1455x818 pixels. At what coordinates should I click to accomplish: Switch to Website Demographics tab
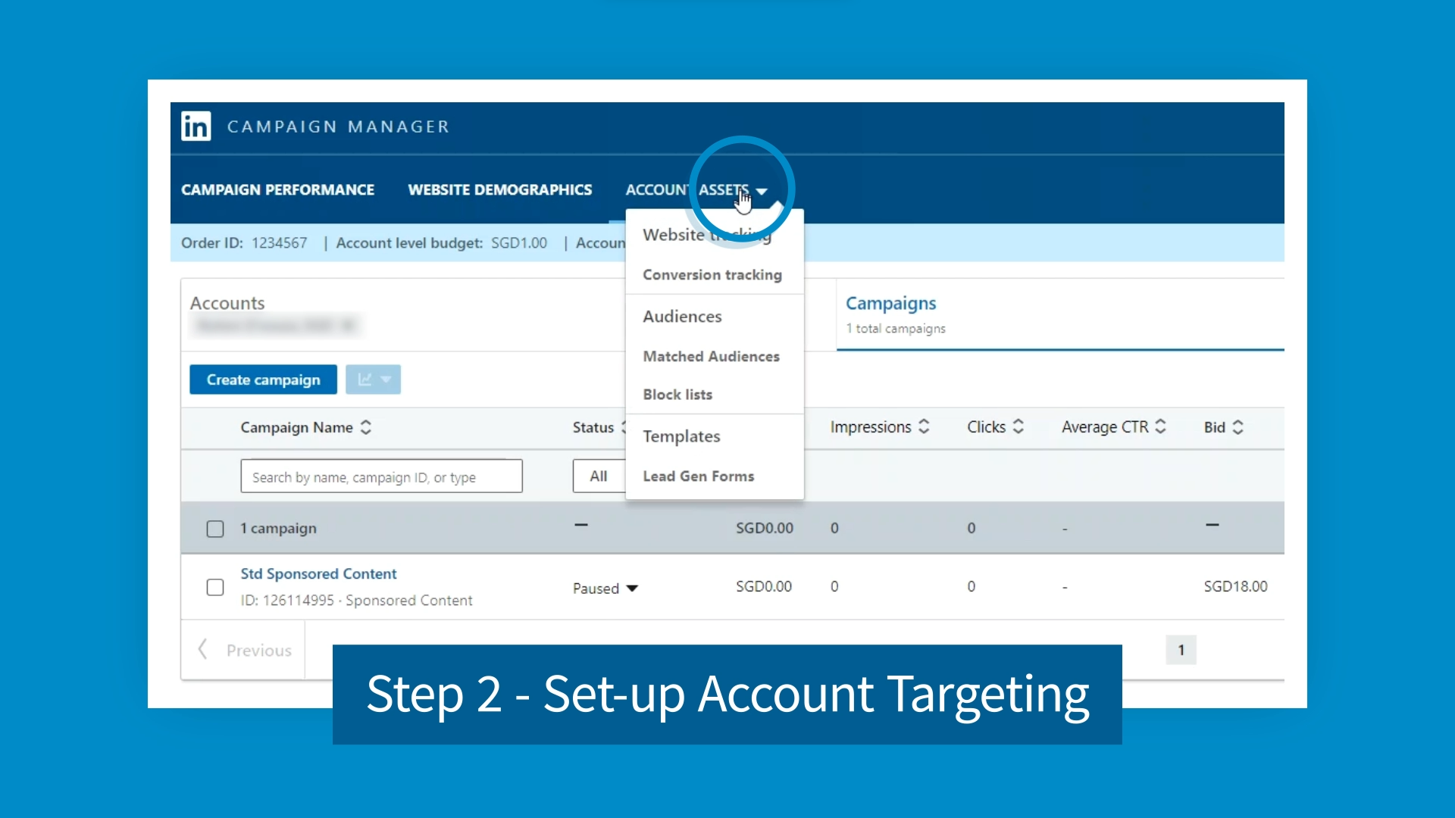coord(500,190)
